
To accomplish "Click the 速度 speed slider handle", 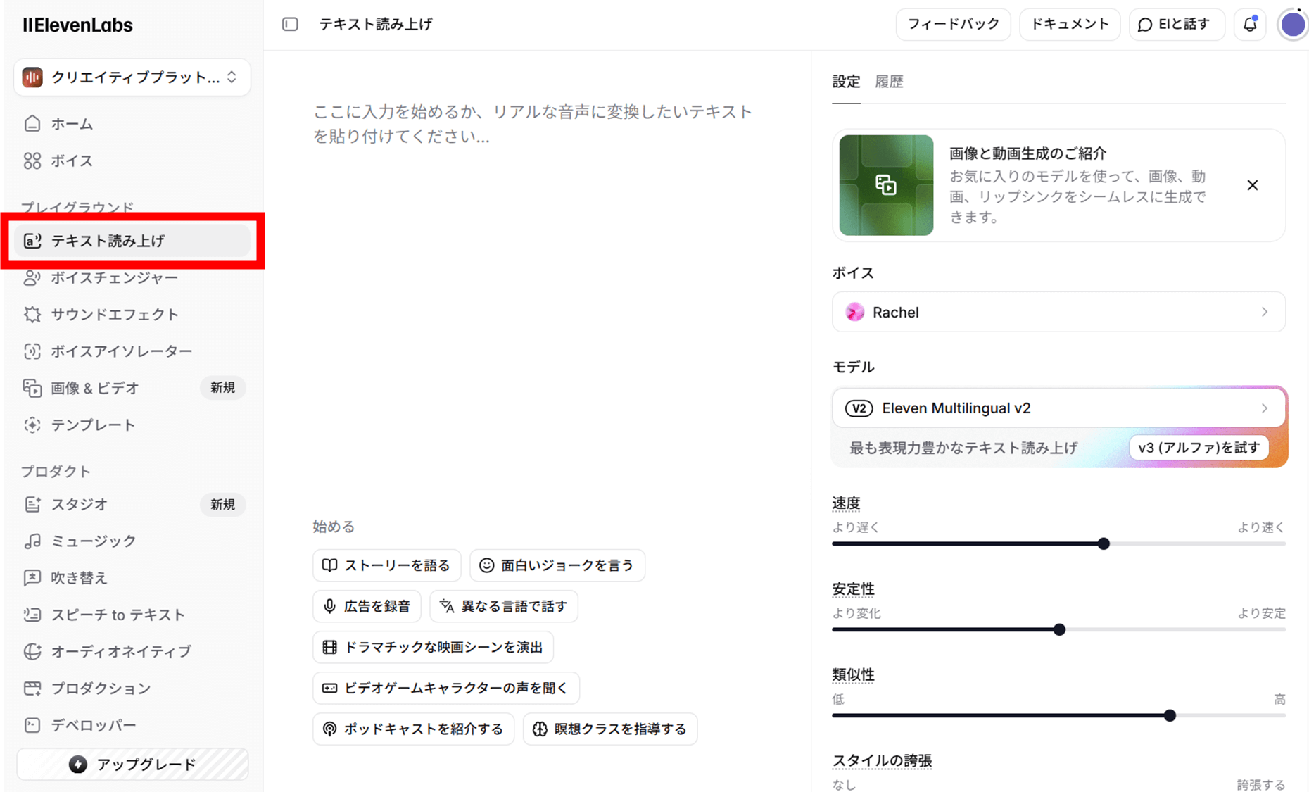I will 1104,543.
